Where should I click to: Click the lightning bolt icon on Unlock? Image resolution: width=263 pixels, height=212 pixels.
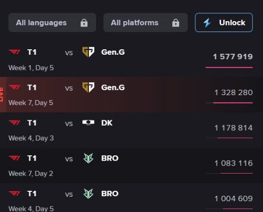coord(207,23)
